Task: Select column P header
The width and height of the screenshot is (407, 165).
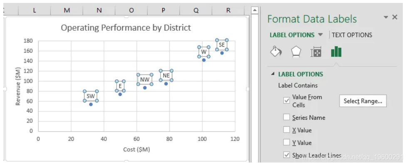Action: (163, 10)
